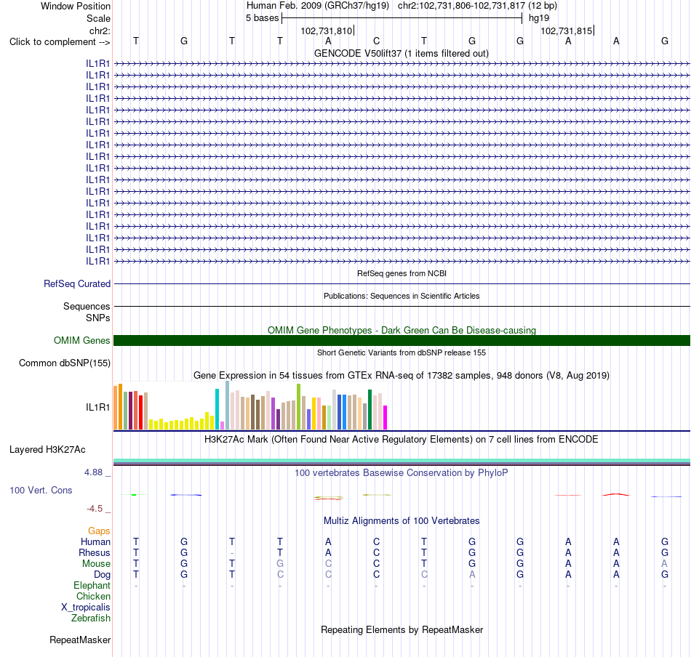Click the magenta last bar in the GTEx chart

[386, 417]
